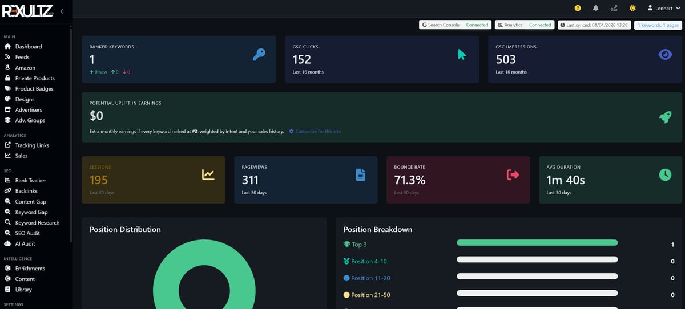685x309 pixels.
Task: Click the 71.3% bounce rate value
Action: click(x=410, y=180)
